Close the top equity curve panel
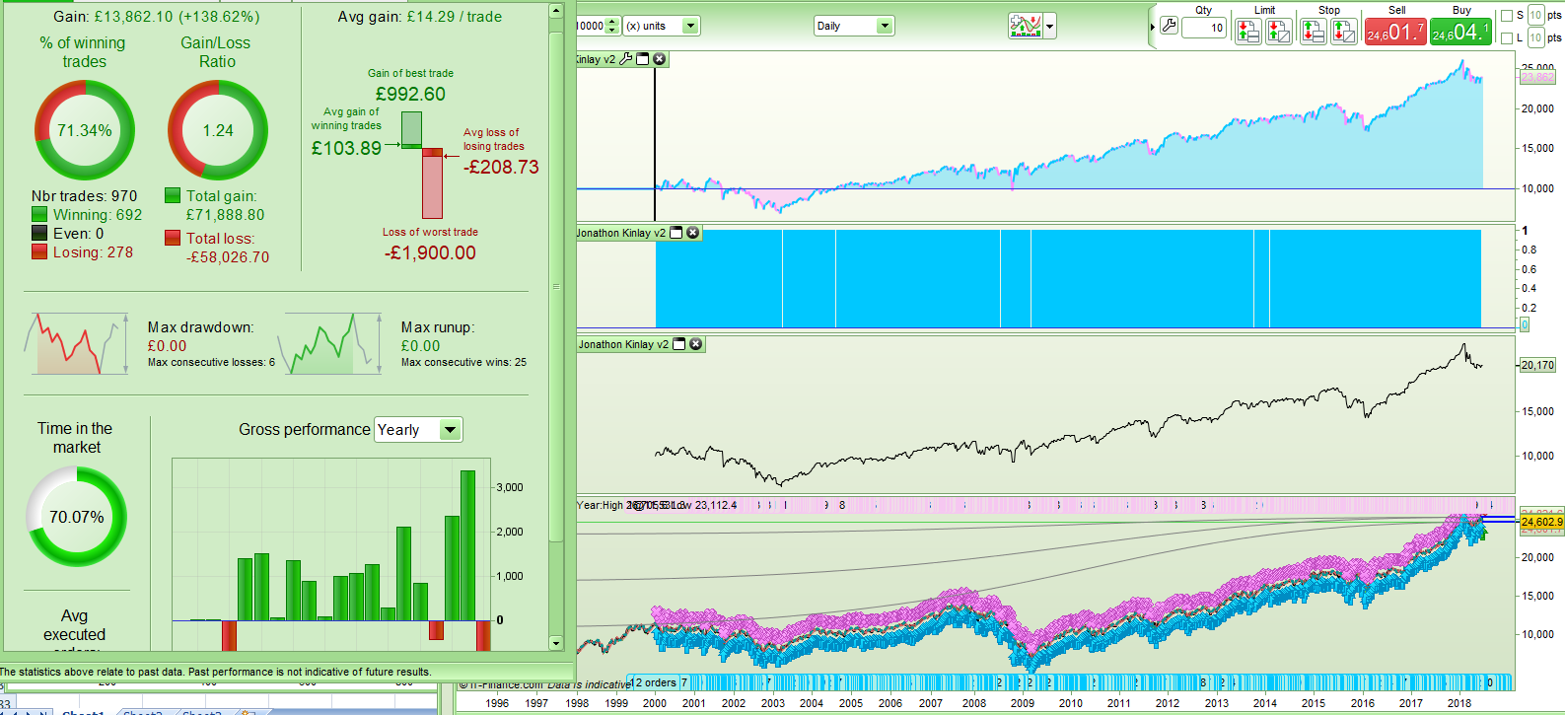The width and height of the screenshot is (1565, 715). pos(660,59)
